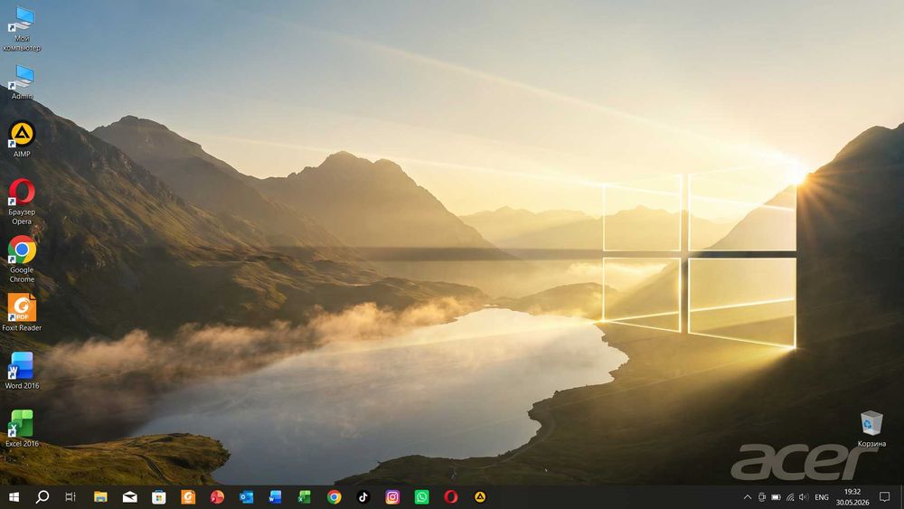Select the Foxit Reader desktop shortcut
Image resolution: width=904 pixels, height=509 pixels.
[22, 313]
